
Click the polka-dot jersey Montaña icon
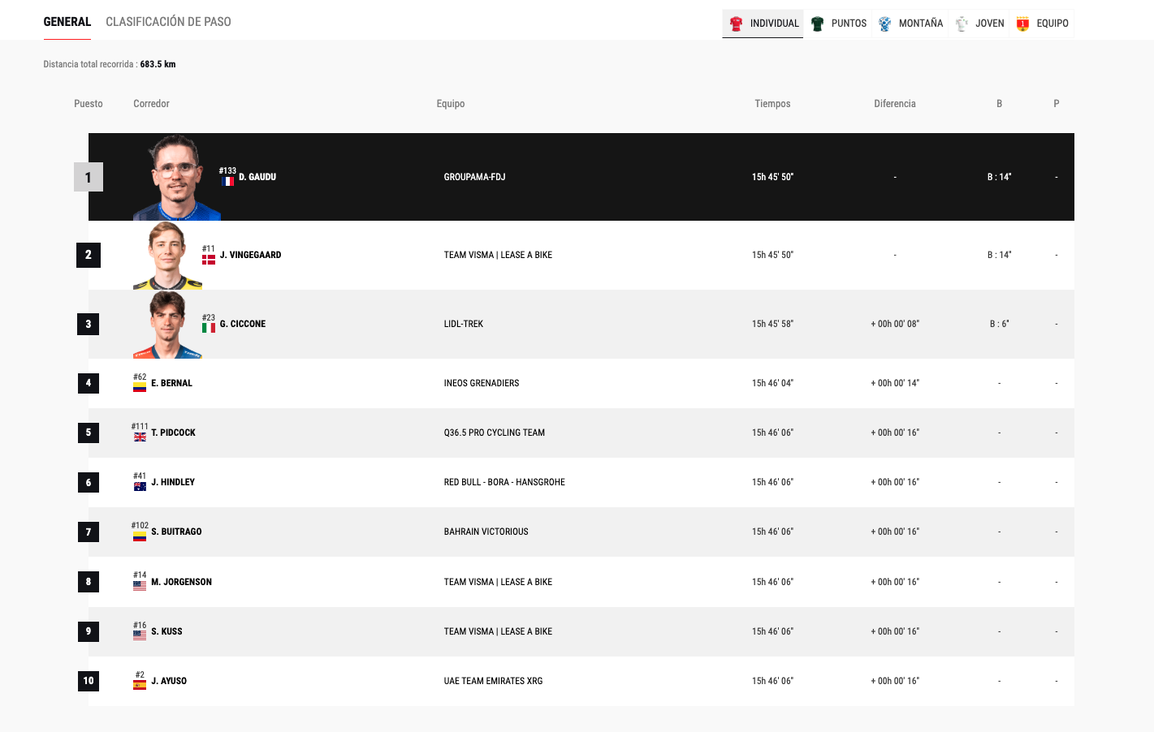885,24
